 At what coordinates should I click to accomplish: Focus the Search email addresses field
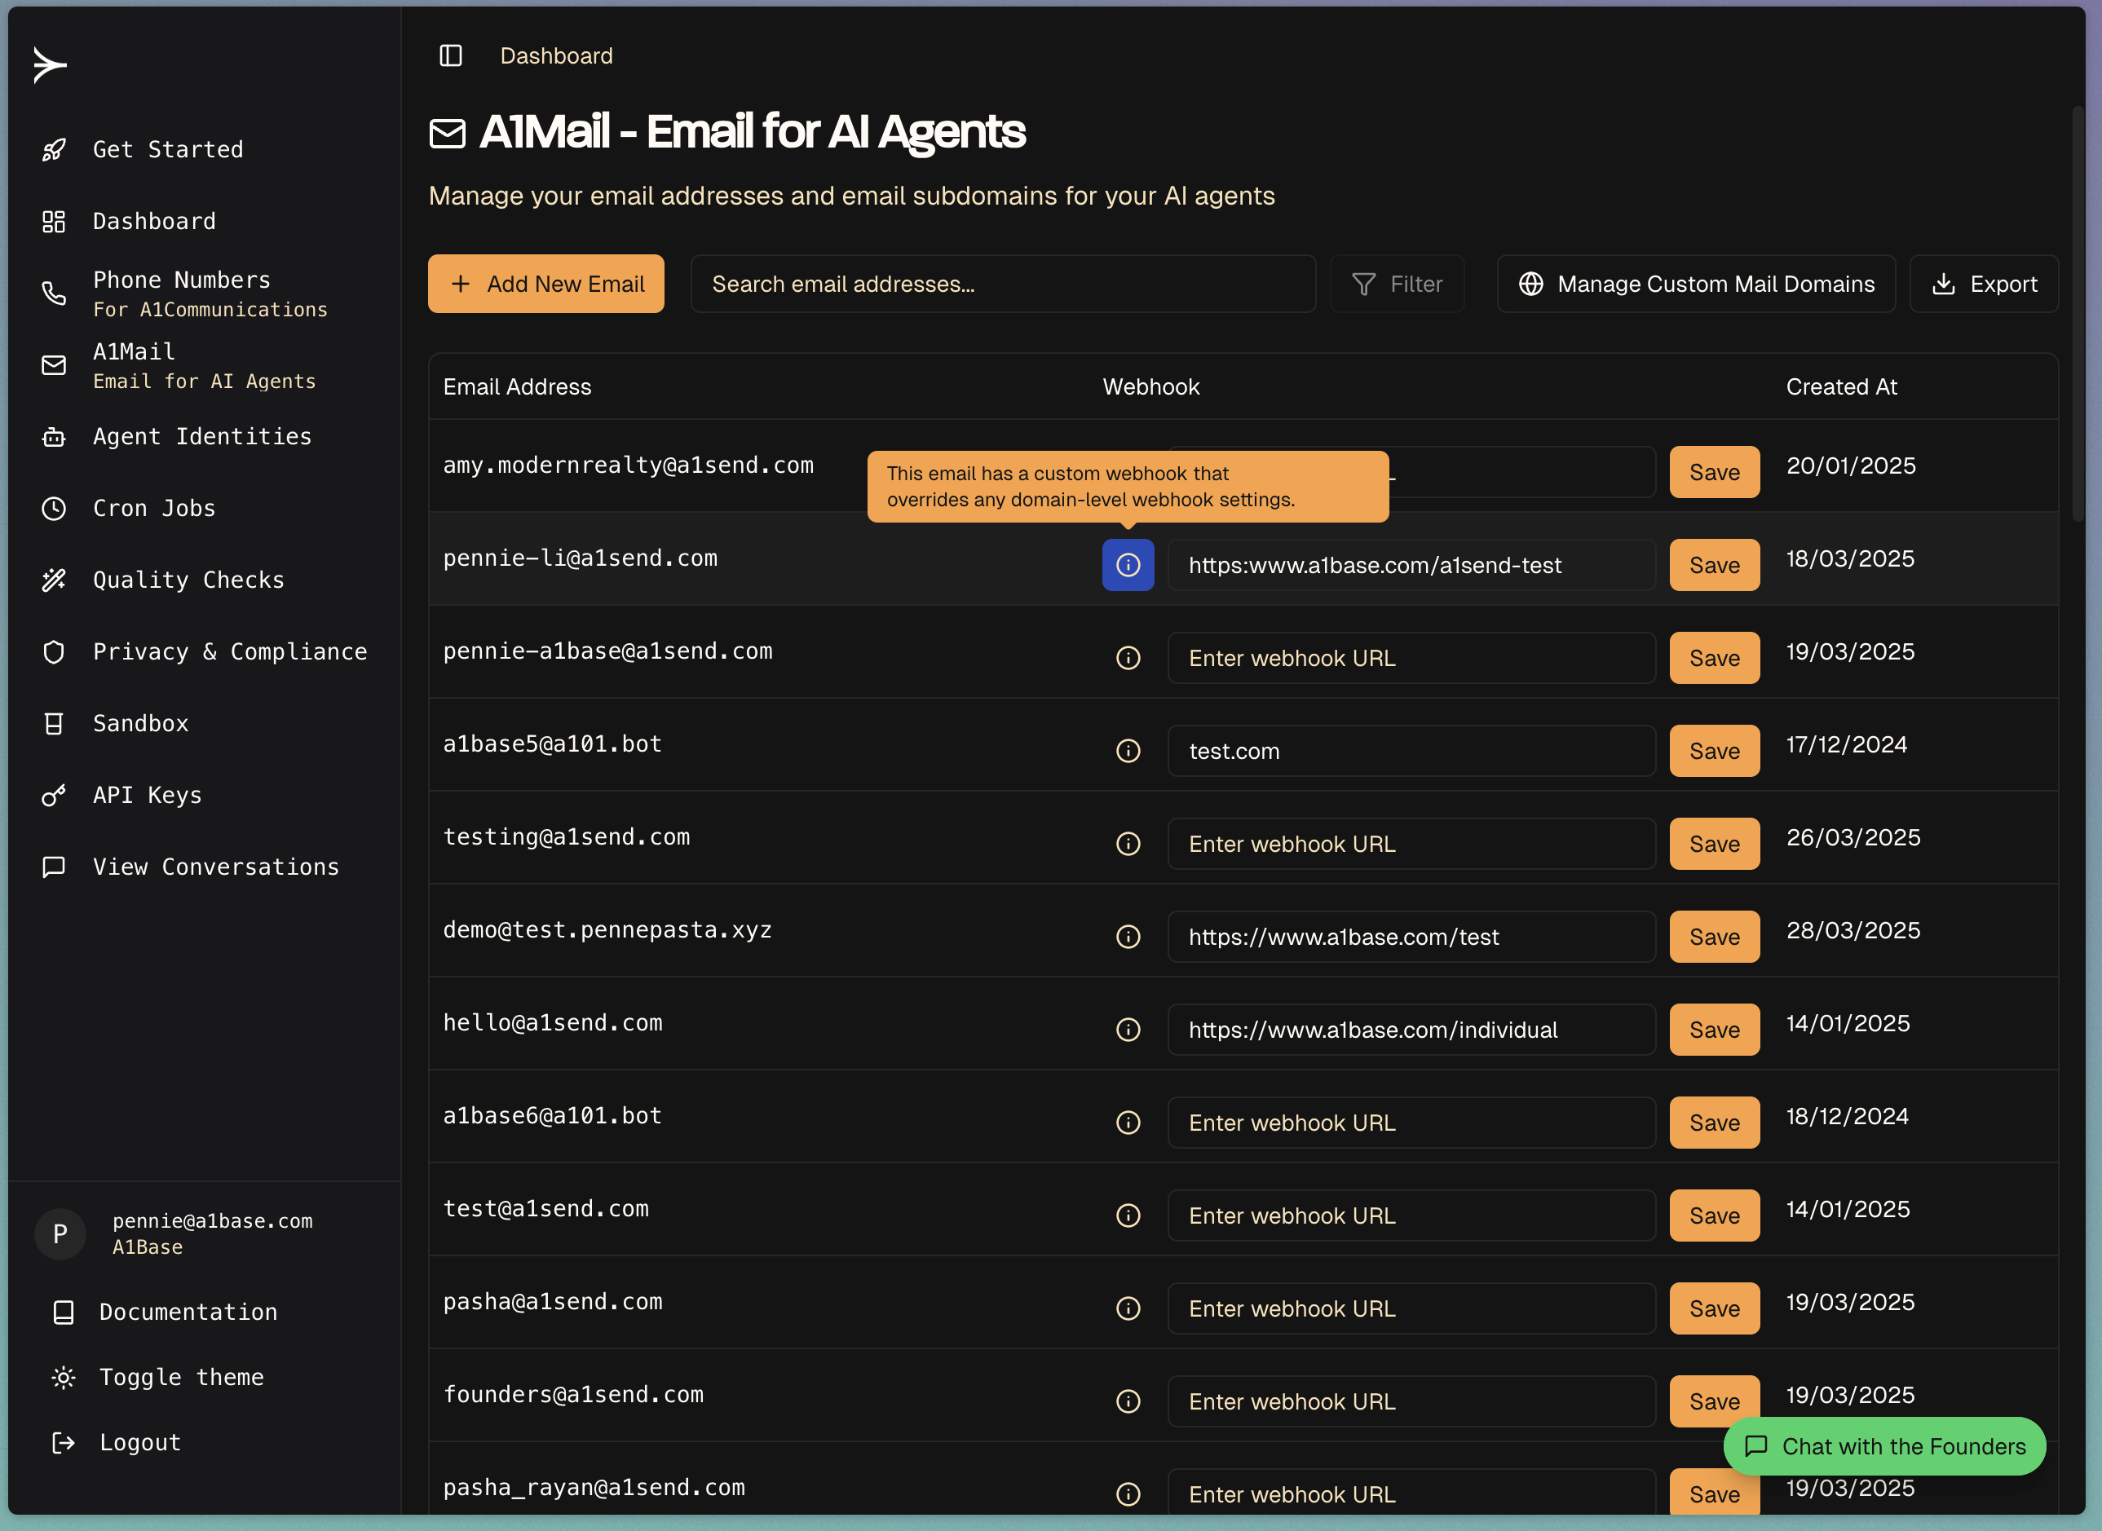point(1003,284)
